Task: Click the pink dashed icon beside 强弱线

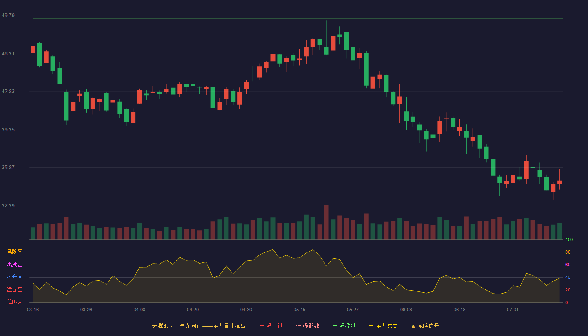Action: click(x=298, y=326)
